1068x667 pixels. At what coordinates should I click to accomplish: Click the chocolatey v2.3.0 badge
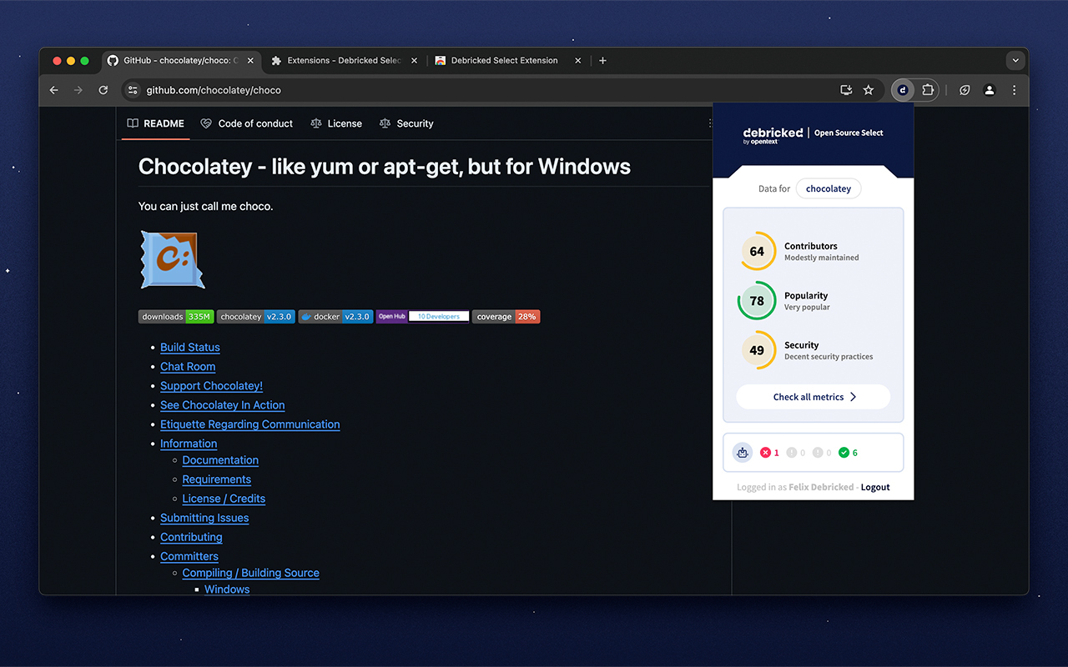pyautogui.click(x=256, y=317)
